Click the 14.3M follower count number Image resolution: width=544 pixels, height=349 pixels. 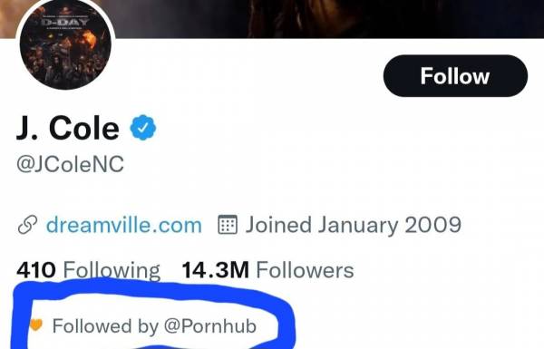(x=216, y=270)
